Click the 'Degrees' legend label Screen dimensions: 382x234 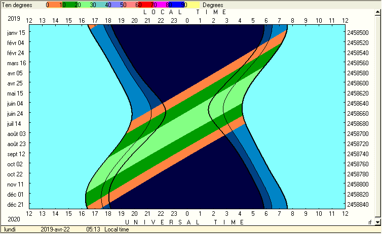click(x=213, y=5)
